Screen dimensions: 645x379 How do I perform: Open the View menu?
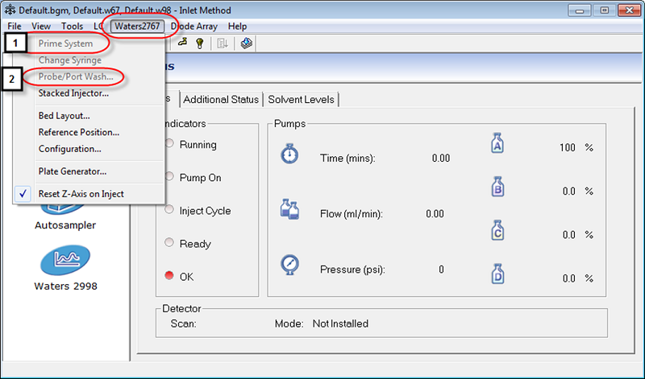pyautogui.click(x=41, y=27)
